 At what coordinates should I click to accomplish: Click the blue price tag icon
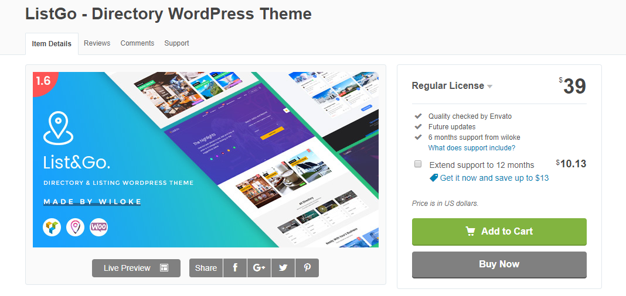pyautogui.click(x=433, y=178)
